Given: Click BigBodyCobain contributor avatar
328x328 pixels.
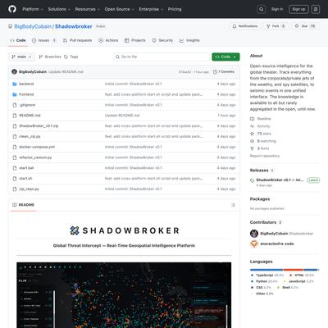Looking at the screenshot, I should point(254,234).
